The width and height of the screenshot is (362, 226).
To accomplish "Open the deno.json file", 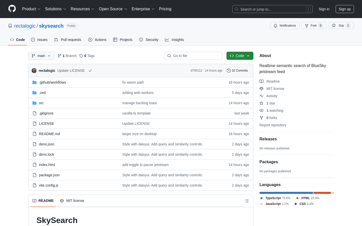I will pos(47,144).
